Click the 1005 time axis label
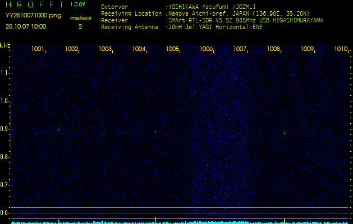This screenshot has height=224, width=353. click(172, 49)
